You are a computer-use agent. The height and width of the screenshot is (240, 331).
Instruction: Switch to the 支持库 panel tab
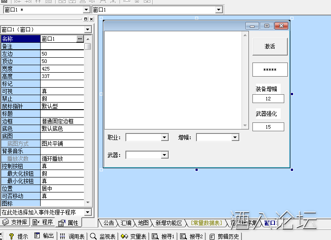click(x=15, y=222)
